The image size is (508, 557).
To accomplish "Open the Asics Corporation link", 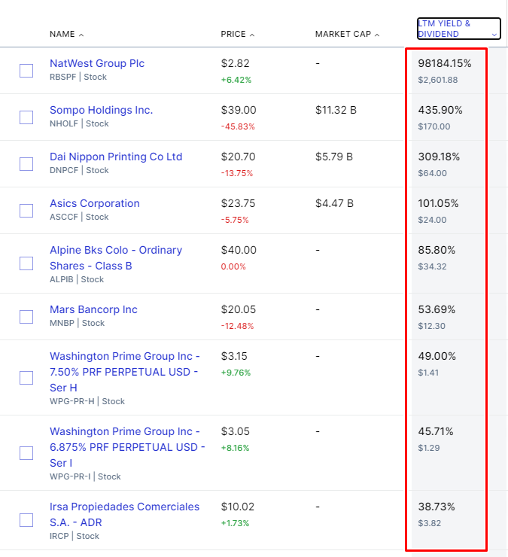I will point(95,203).
